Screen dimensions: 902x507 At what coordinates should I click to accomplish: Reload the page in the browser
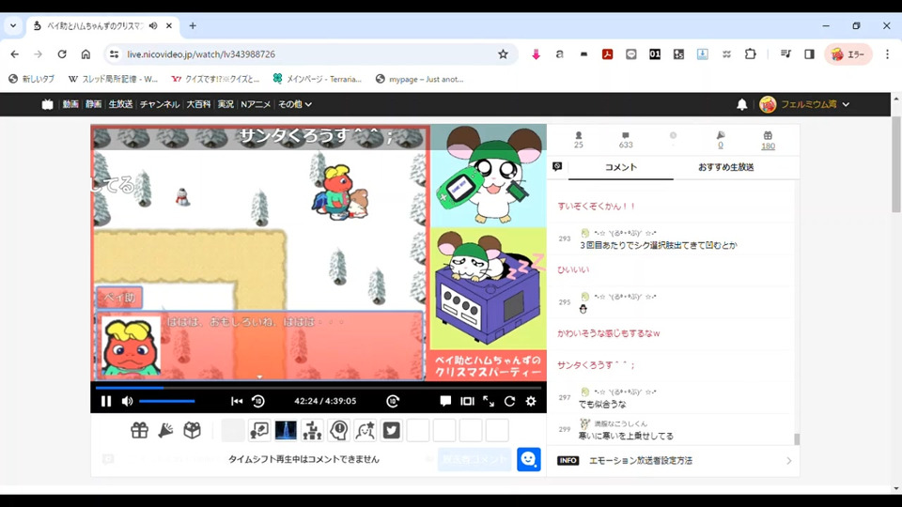62,54
